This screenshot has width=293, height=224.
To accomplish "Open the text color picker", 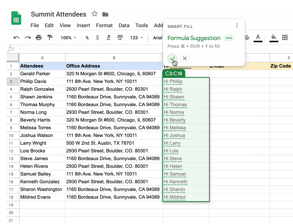I will (258, 38).
